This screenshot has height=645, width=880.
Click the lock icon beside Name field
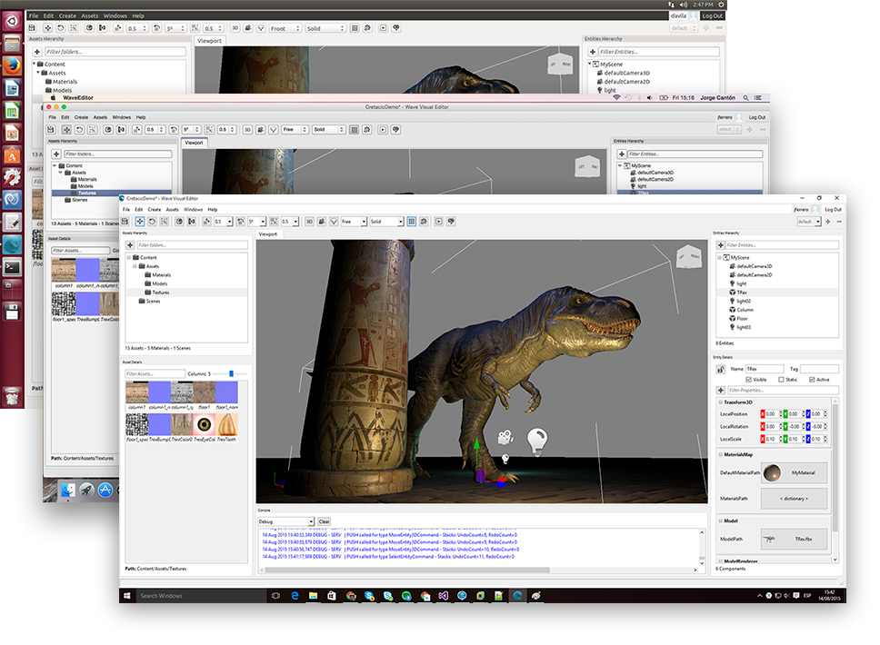(x=721, y=369)
